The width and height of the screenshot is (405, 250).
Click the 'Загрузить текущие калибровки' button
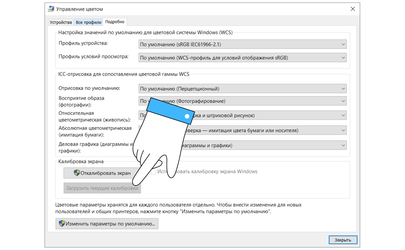102,188
